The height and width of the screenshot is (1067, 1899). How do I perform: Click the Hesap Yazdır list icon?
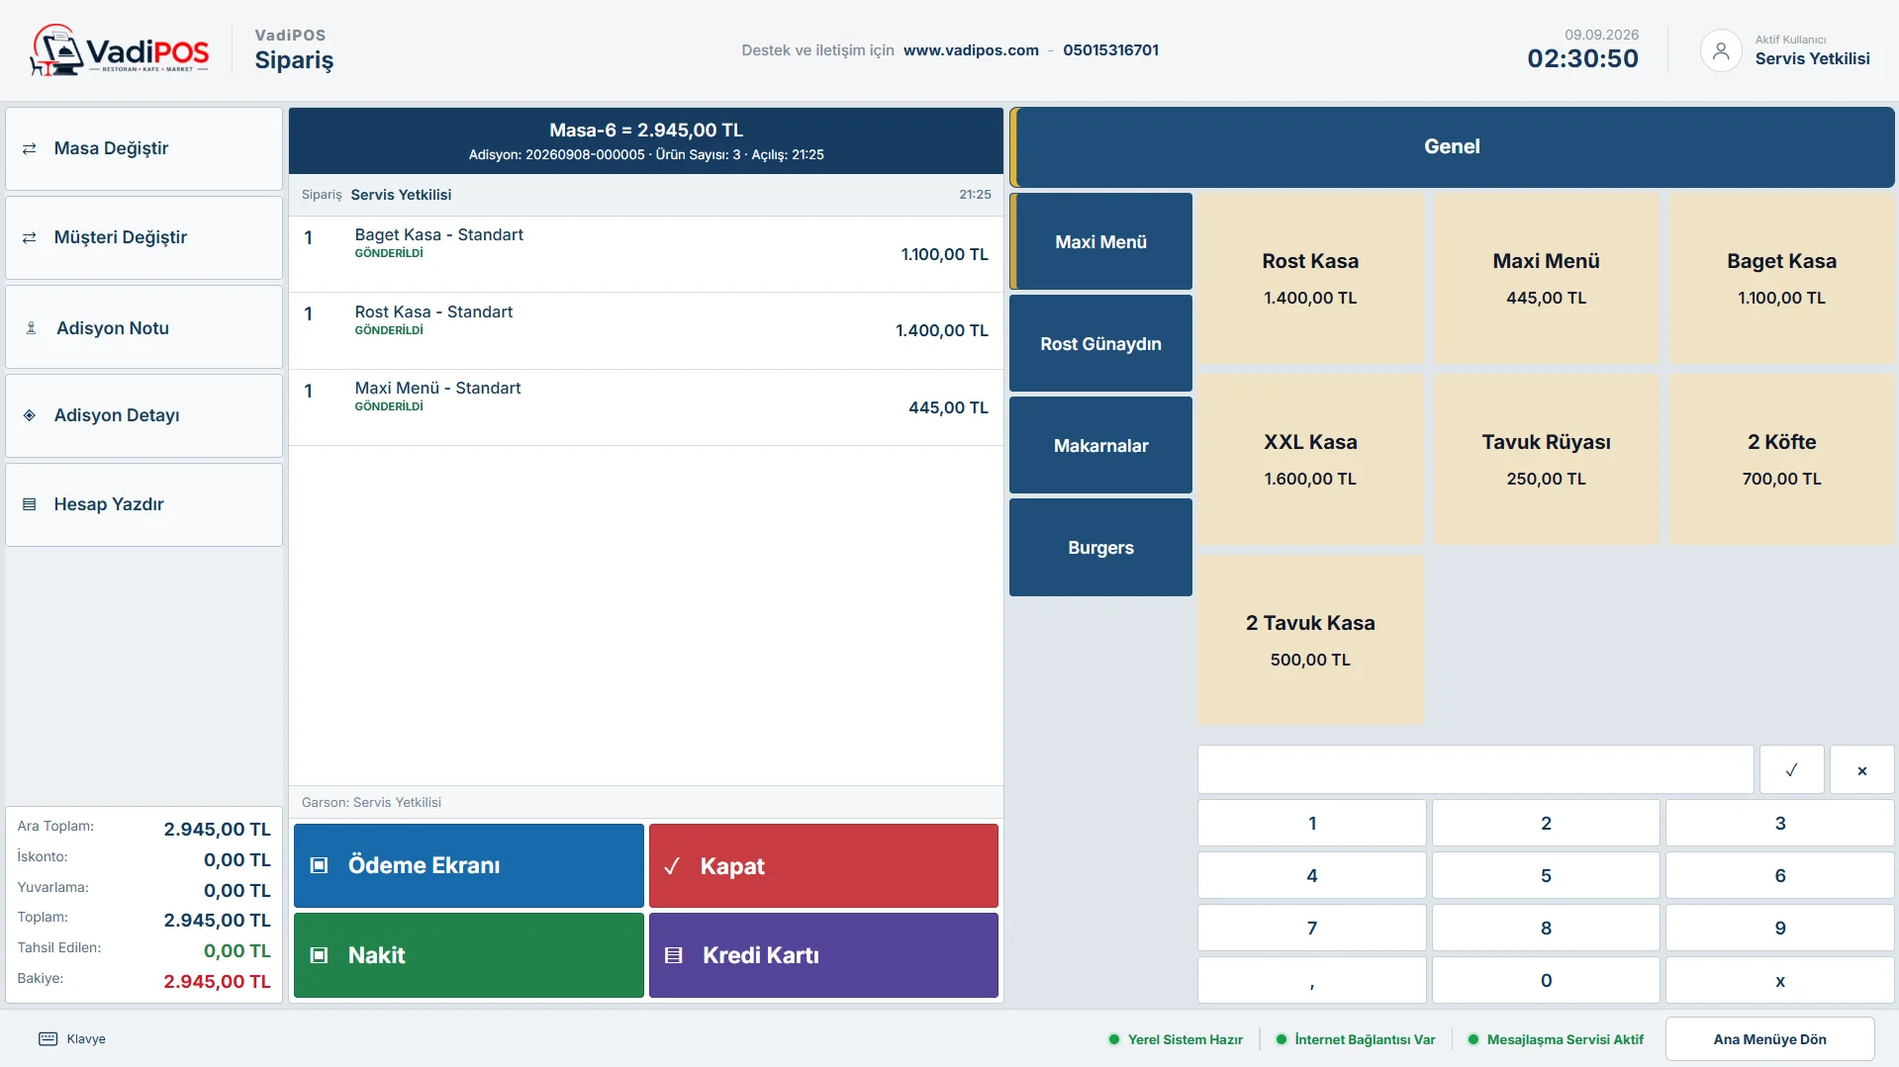click(x=30, y=504)
